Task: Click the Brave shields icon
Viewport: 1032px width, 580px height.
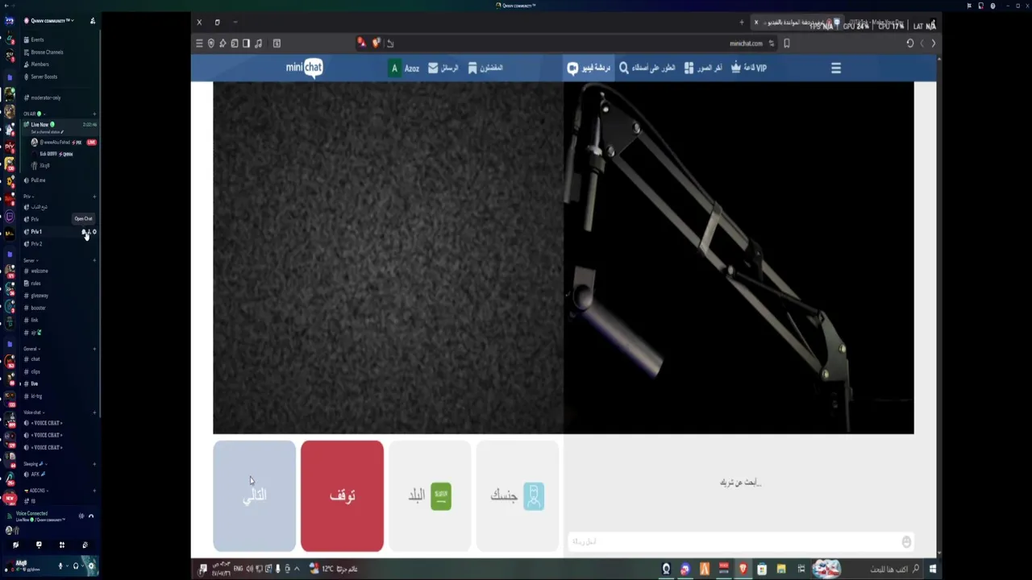Action: 376,43
